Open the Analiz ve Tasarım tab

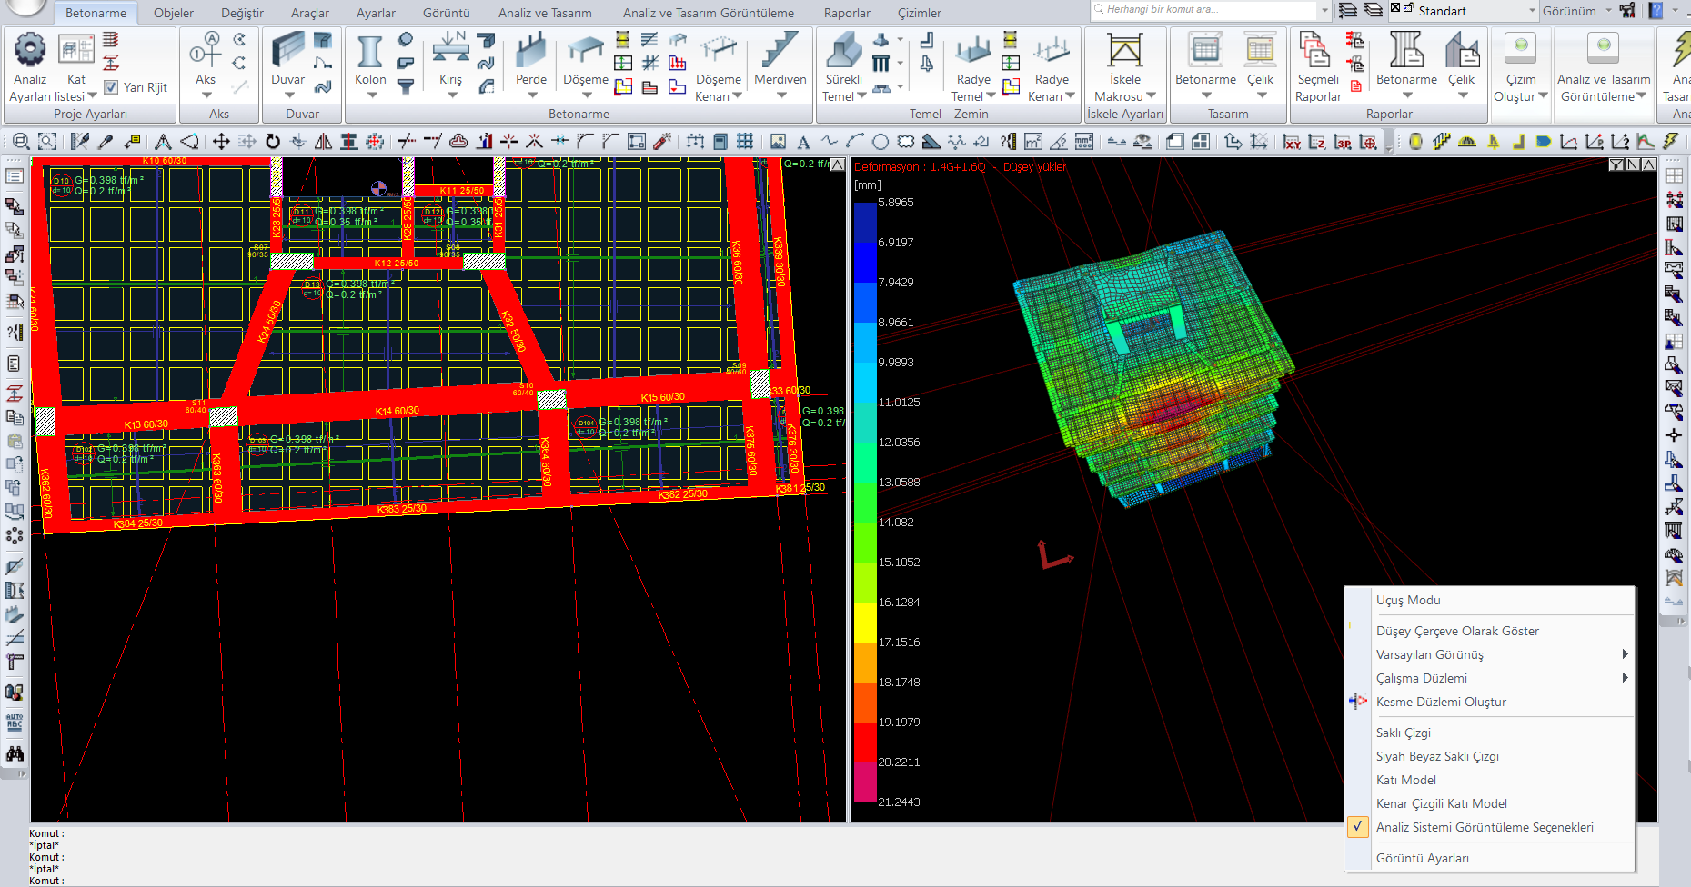coord(545,13)
